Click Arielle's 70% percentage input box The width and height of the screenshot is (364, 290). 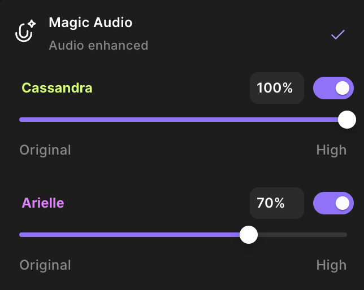click(x=277, y=203)
